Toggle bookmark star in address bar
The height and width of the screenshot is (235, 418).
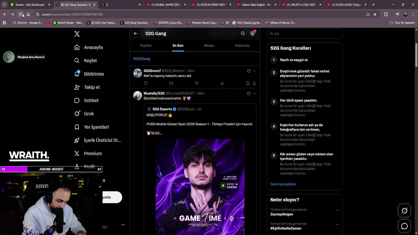click(375, 14)
